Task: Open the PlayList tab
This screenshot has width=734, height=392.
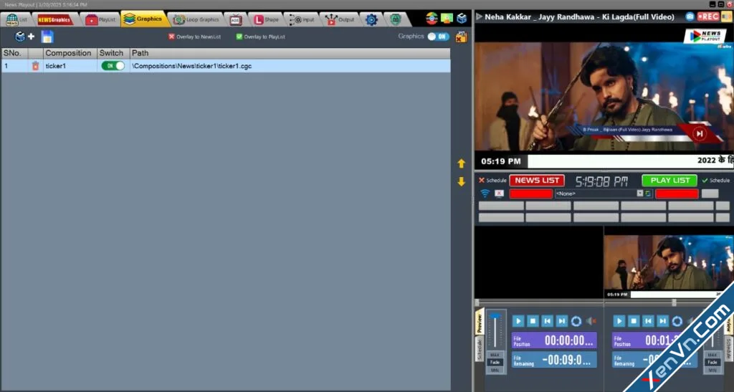Action: tap(100, 19)
